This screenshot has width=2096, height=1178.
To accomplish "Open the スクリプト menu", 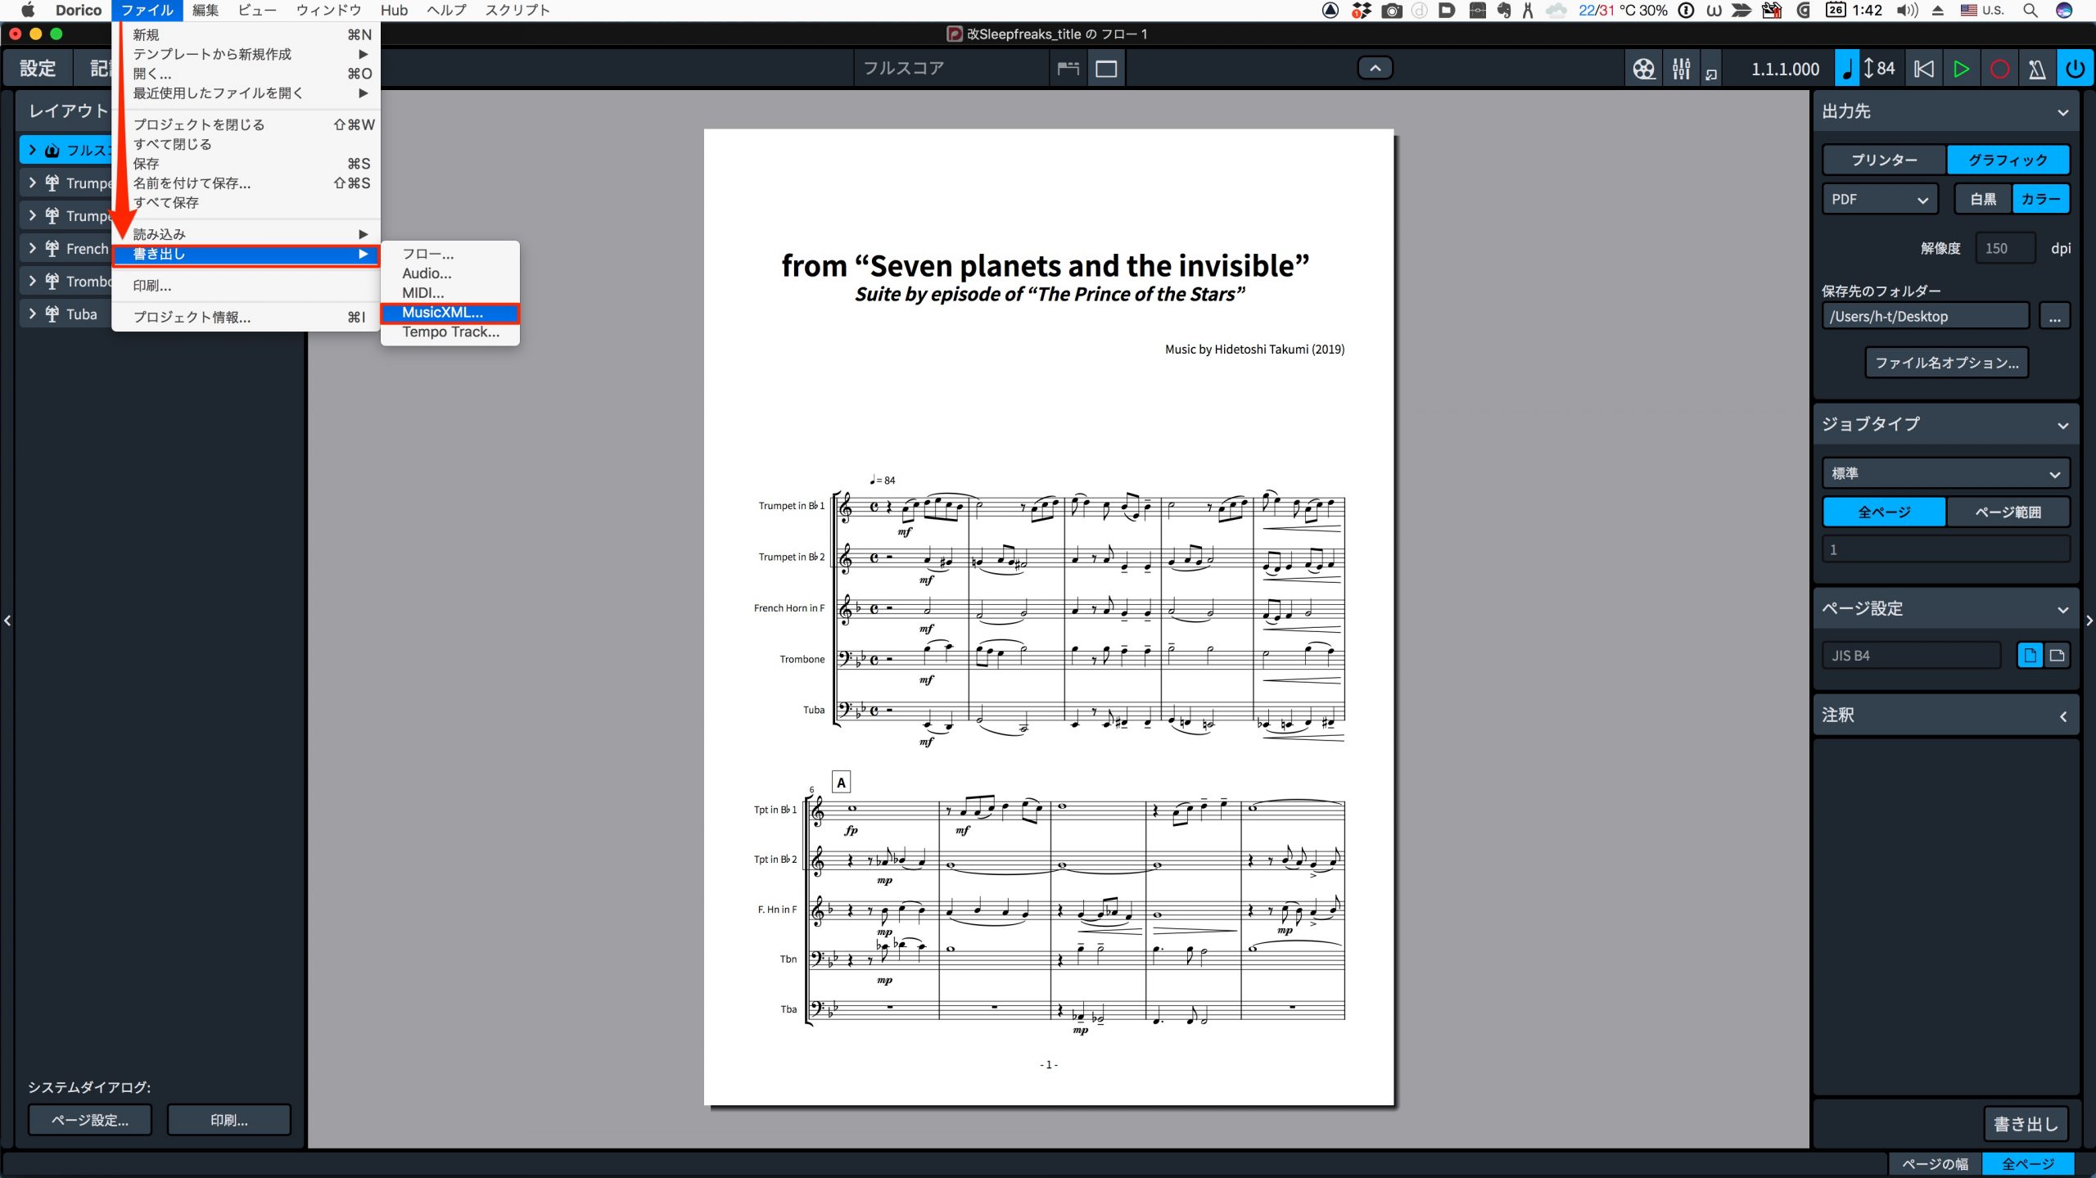I will (x=517, y=11).
